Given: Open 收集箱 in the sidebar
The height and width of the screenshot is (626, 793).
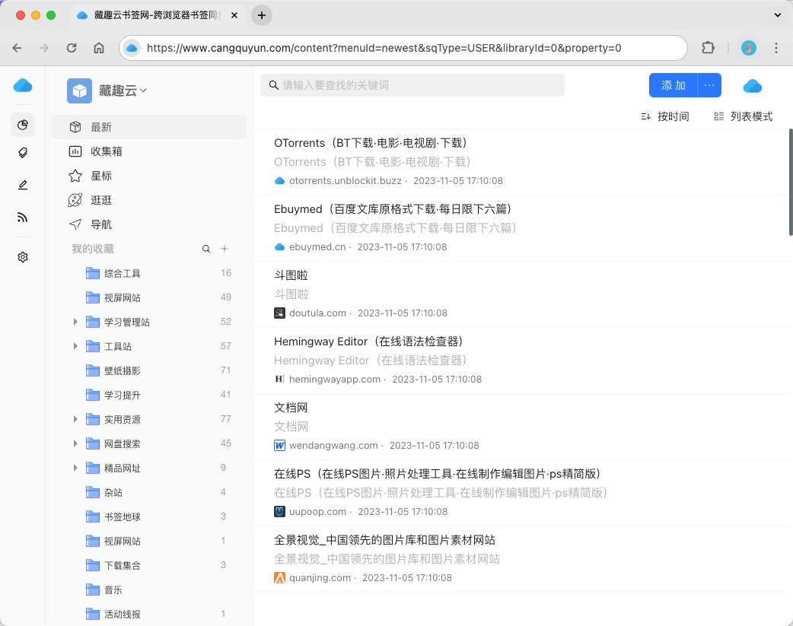Looking at the screenshot, I should (x=148, y=151).
